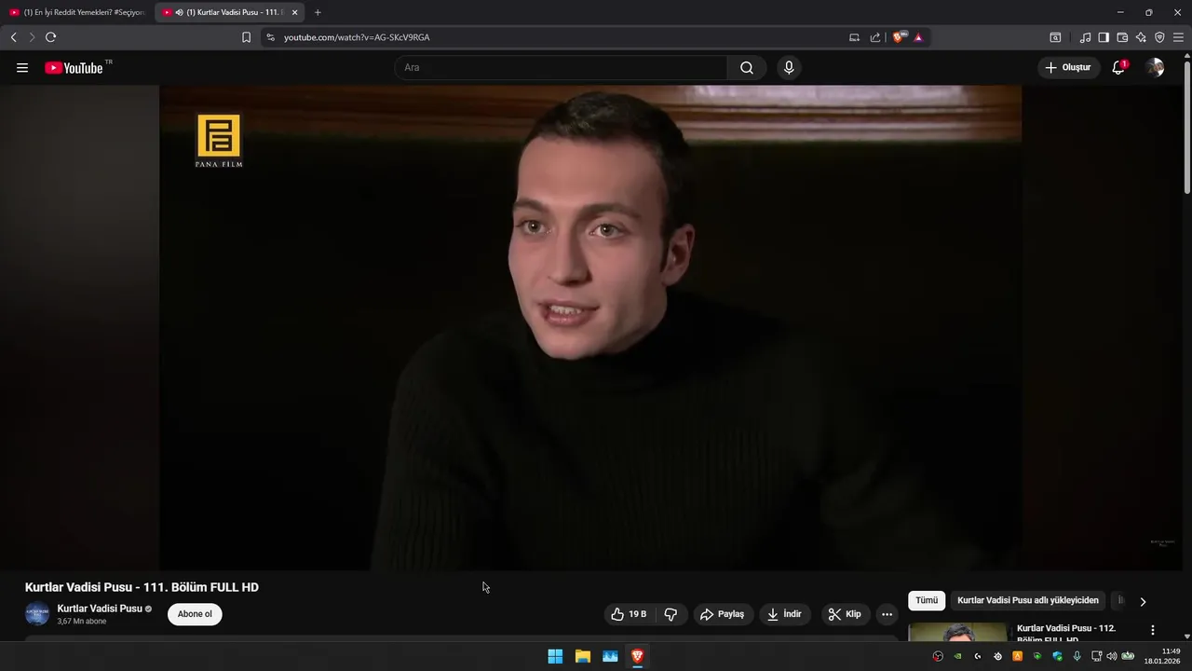The height and width of the screenshot is (671, 1192).
Task: Open NVIDIA tray icon
Action: pos(957,656)
